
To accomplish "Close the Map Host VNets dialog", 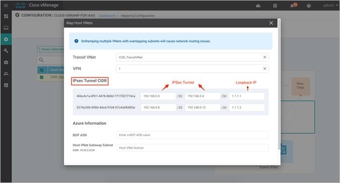I will pyautogui.click(x=271, y=23).
